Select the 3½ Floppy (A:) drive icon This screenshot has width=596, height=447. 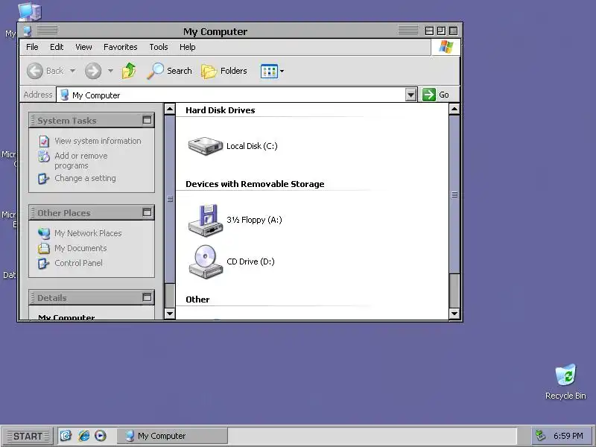[206, 221]
